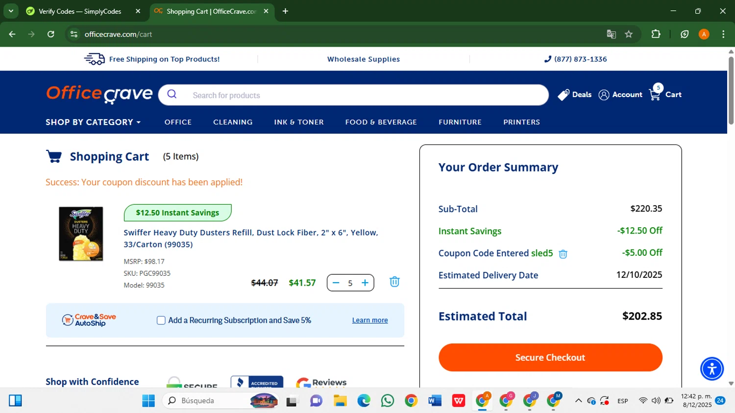The image size is (735, 413).
Task: Click Wholesale Supplies link
Action: 364,59
